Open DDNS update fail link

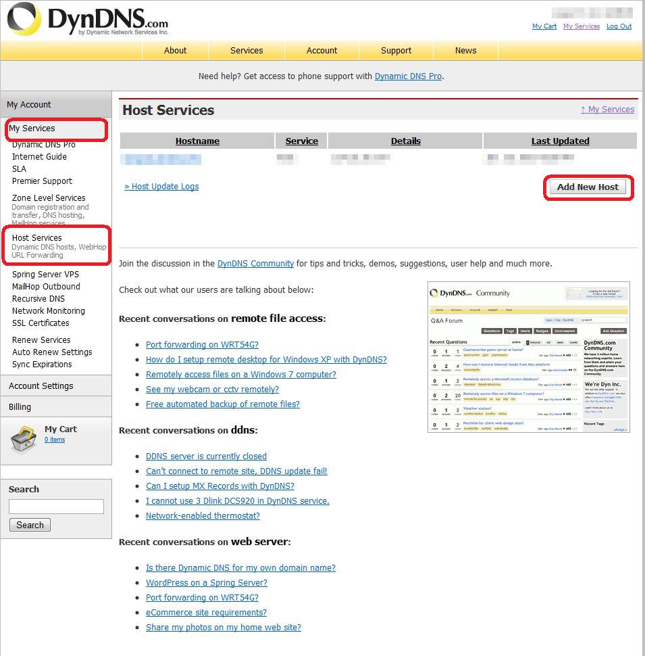pyautogui.click(x=236, y=471)
